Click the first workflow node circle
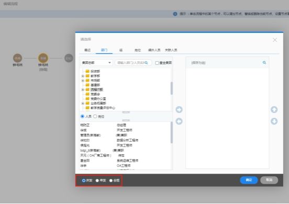The height and width of the screenshot is (204, 289). (17, 58)
